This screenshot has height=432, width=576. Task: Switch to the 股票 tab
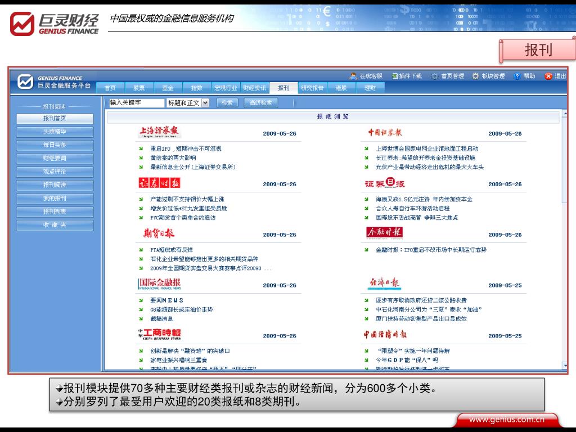pyautogui.click(x=139, y=88)
